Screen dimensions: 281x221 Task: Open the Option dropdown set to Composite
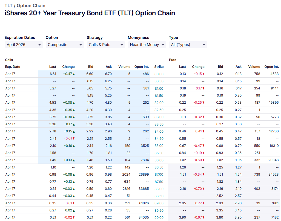[65, 45]
